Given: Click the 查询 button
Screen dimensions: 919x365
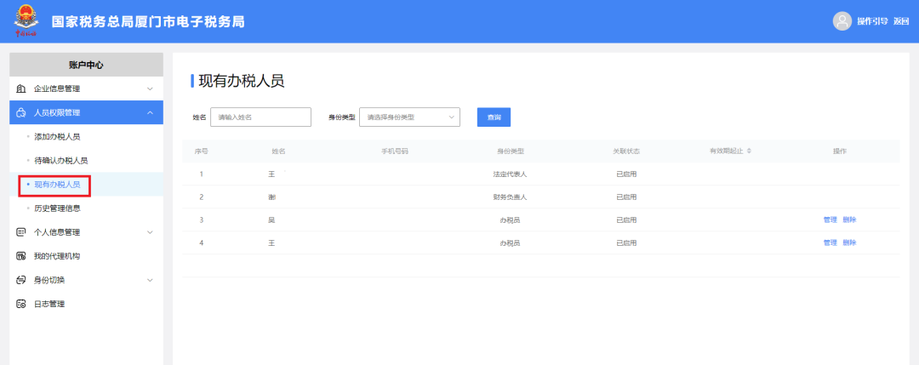Looking at the screenshot, I should [x=494, y=117].
